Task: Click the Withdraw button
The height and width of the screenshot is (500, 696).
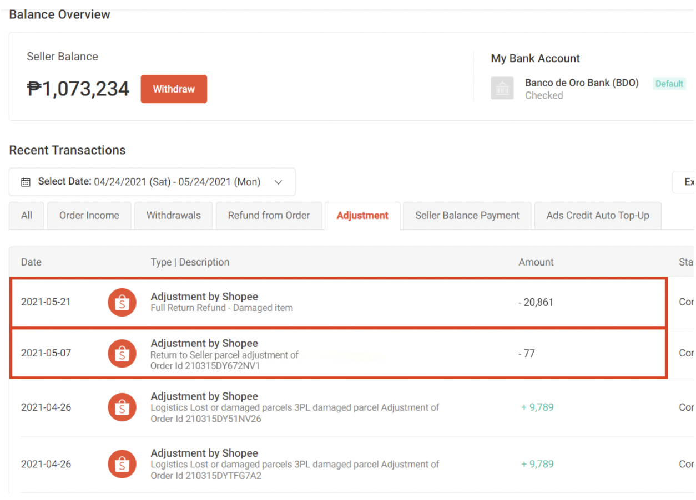Action: click(x=174, y=89)
